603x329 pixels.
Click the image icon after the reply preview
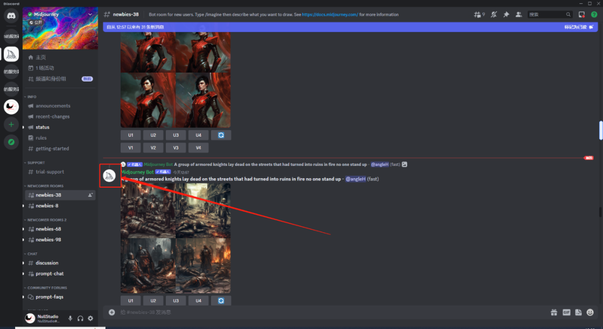tap(405, 164)
